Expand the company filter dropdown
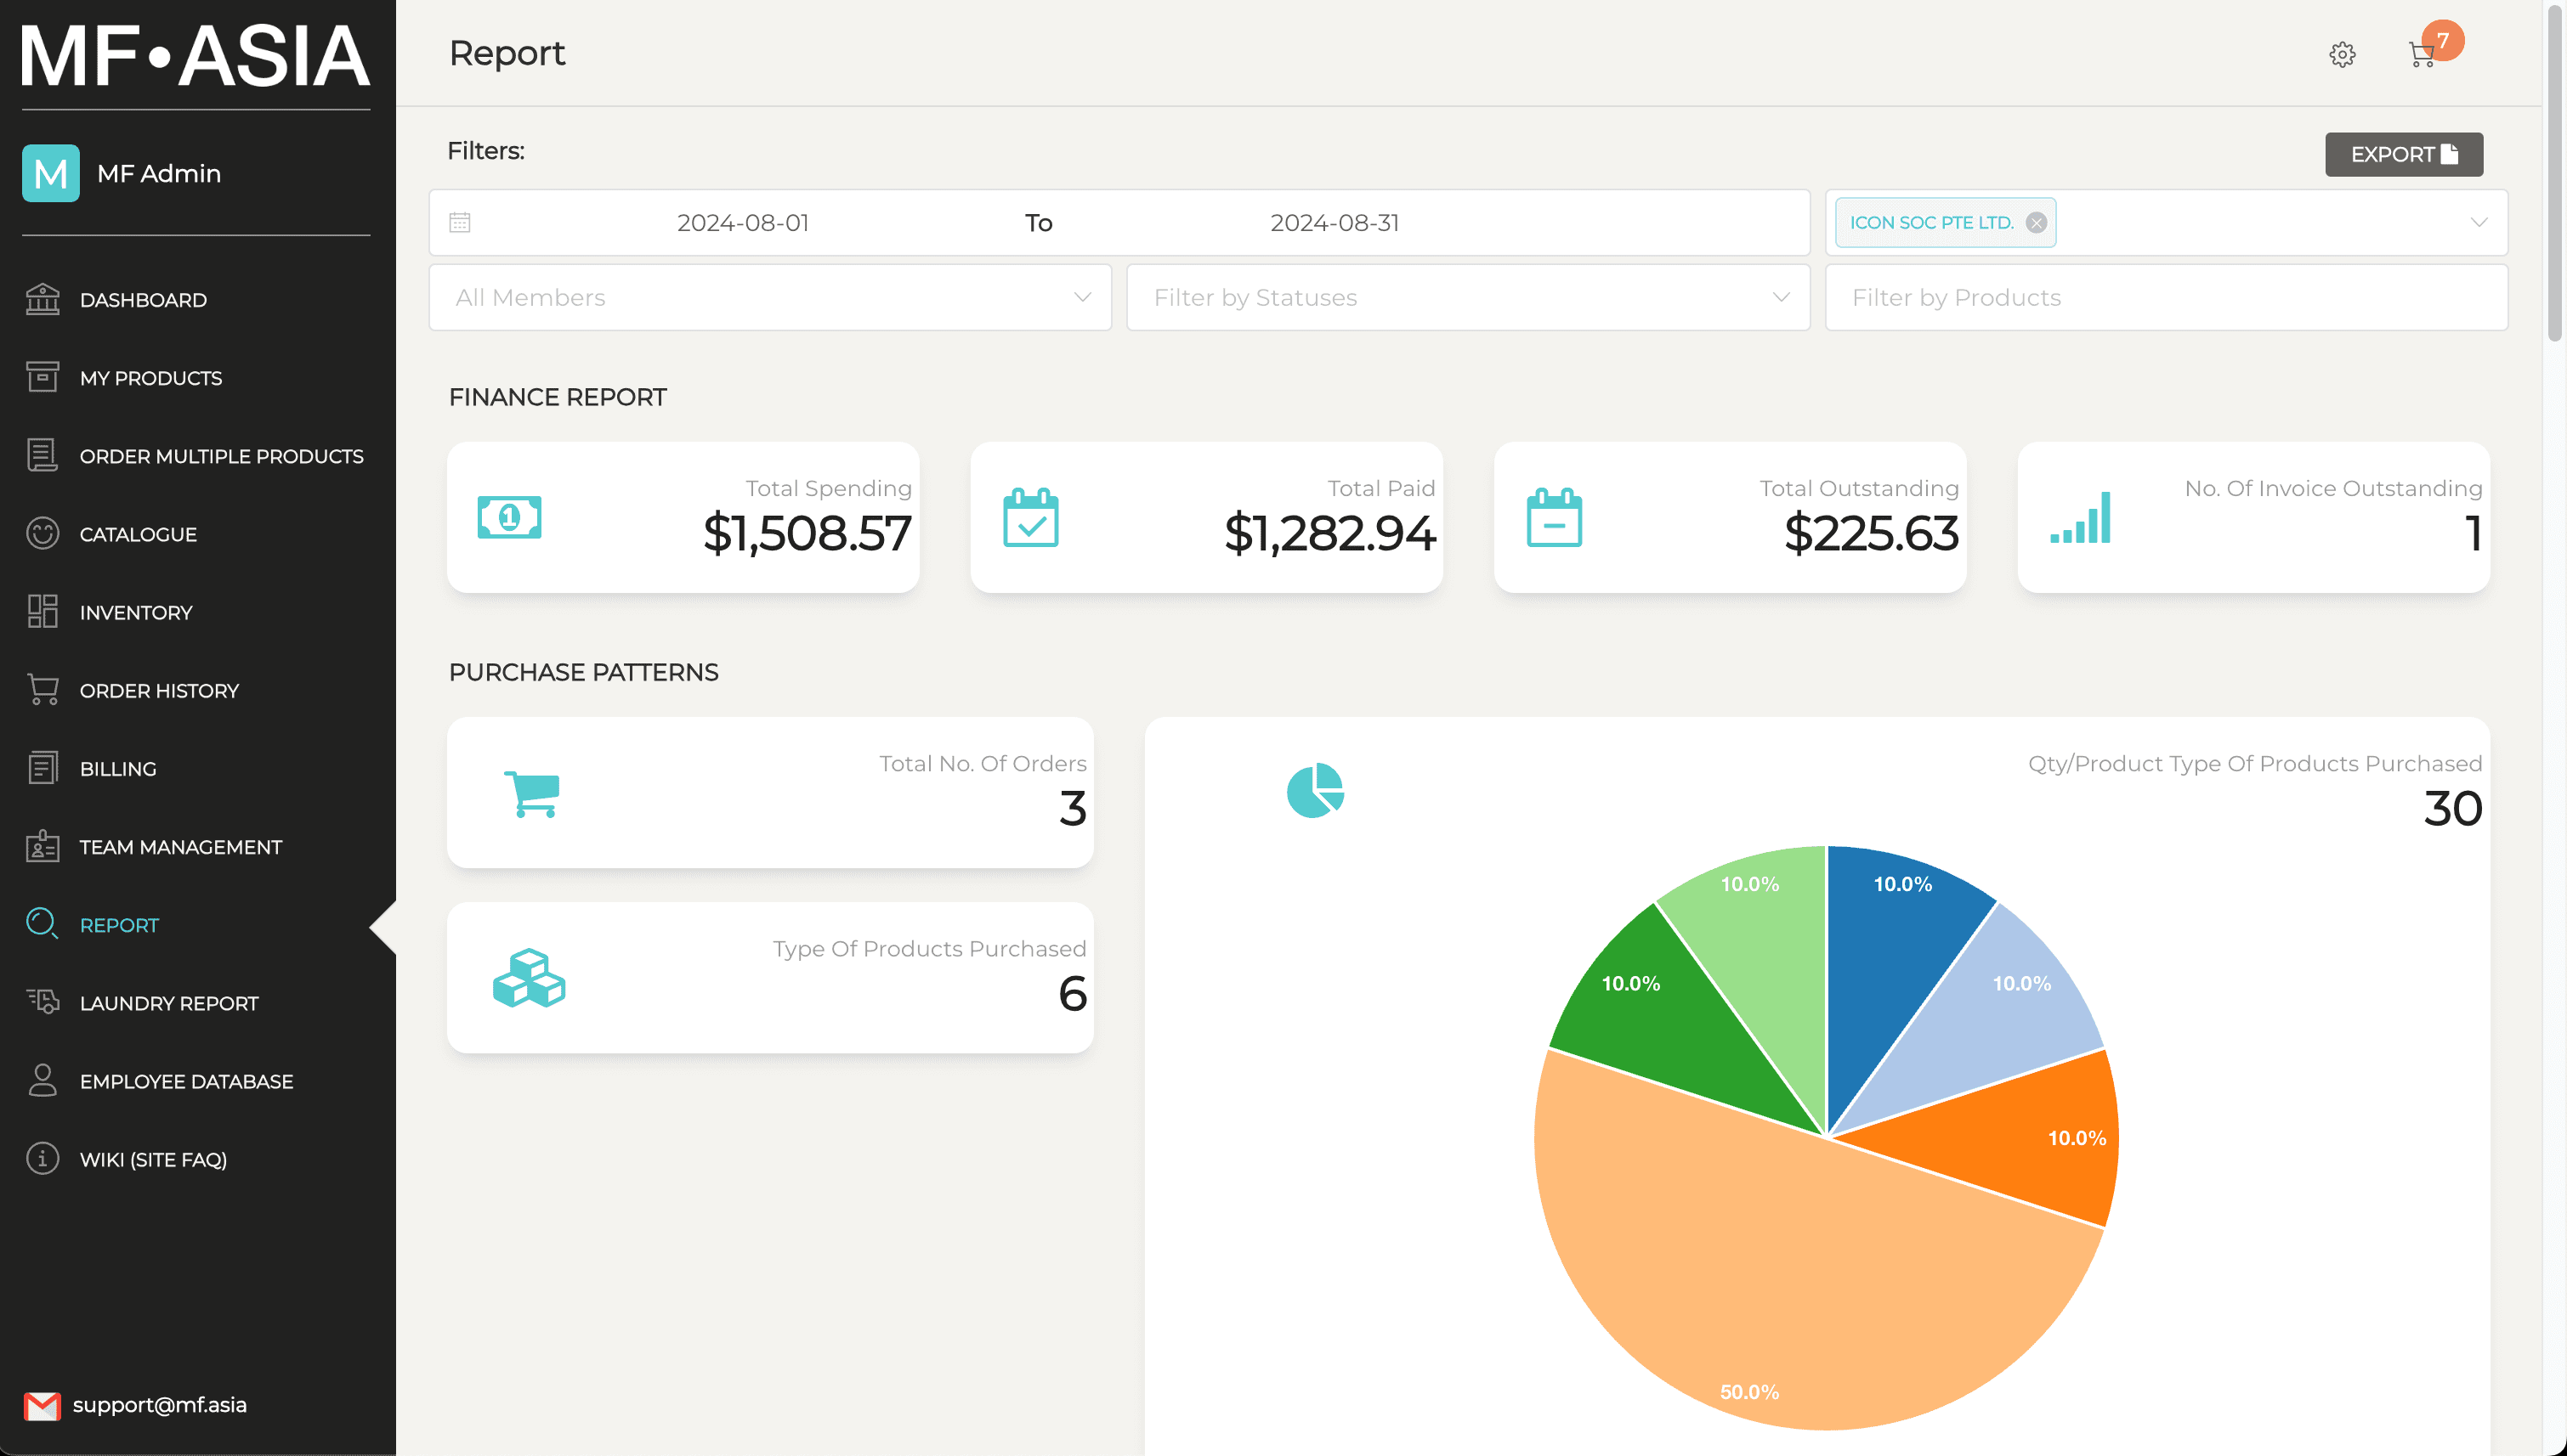The image size is (2567, 1456). click(2480, 222)
